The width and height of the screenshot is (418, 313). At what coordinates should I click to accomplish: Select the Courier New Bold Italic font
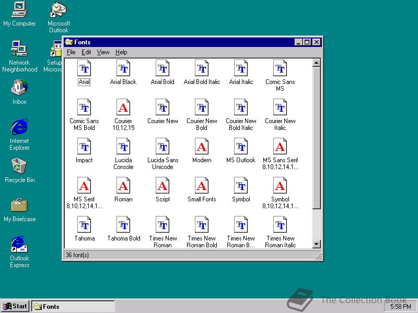pos(241,107)
